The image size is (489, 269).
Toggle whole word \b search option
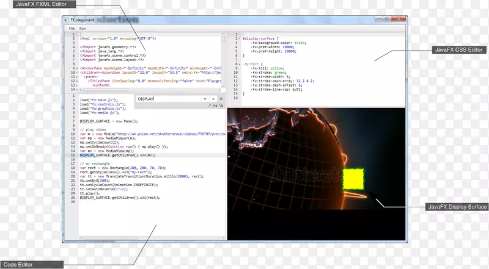pos(221,106)
